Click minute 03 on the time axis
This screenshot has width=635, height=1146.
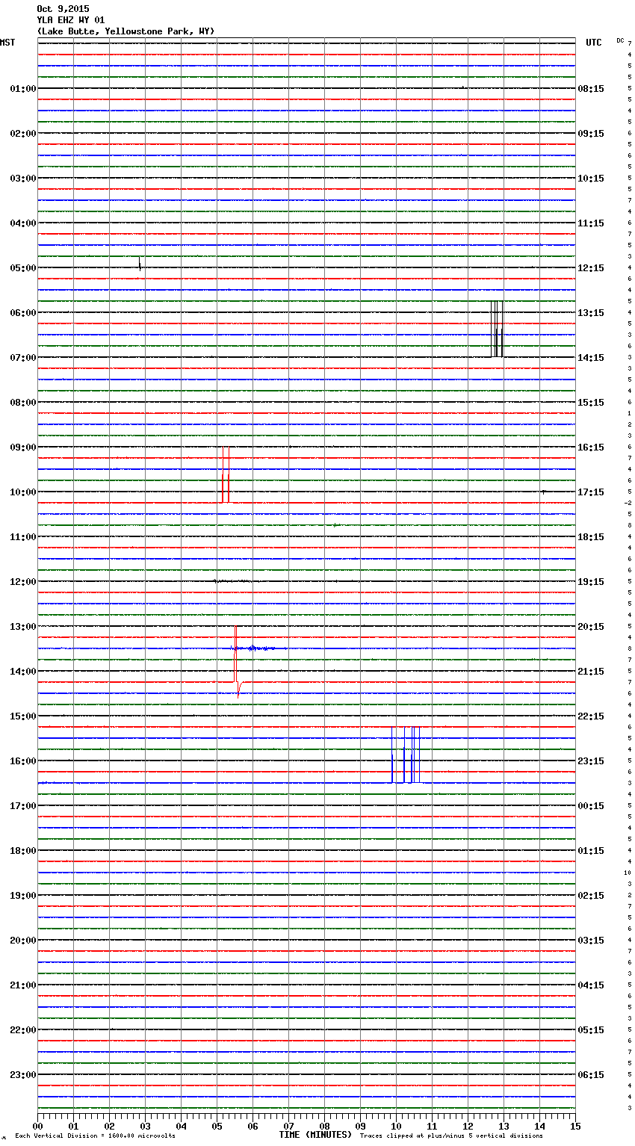(145, 1126)
